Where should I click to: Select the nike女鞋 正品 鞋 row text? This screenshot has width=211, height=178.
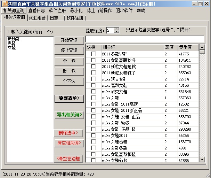coord(119,129)
